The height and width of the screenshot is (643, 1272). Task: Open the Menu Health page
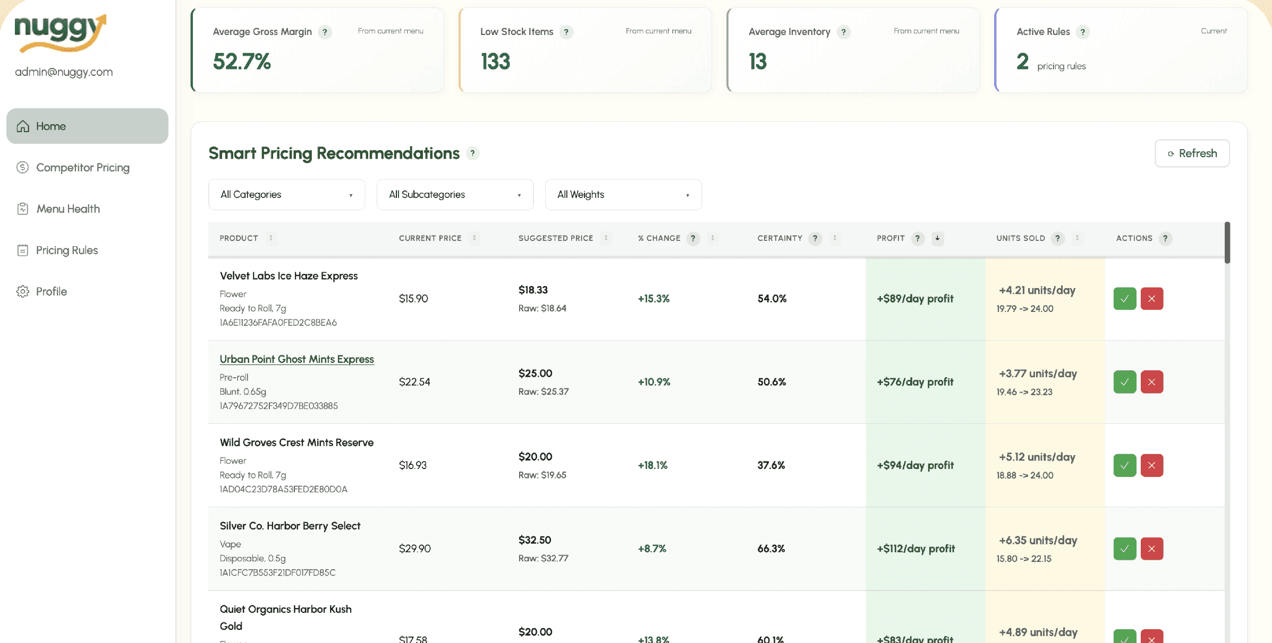click(68, 209)
